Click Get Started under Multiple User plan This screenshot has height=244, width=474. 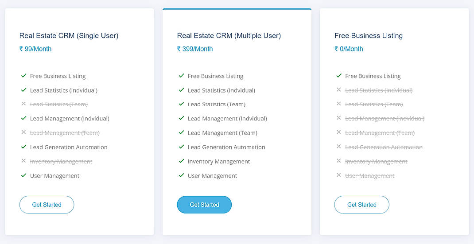(204, 205)
